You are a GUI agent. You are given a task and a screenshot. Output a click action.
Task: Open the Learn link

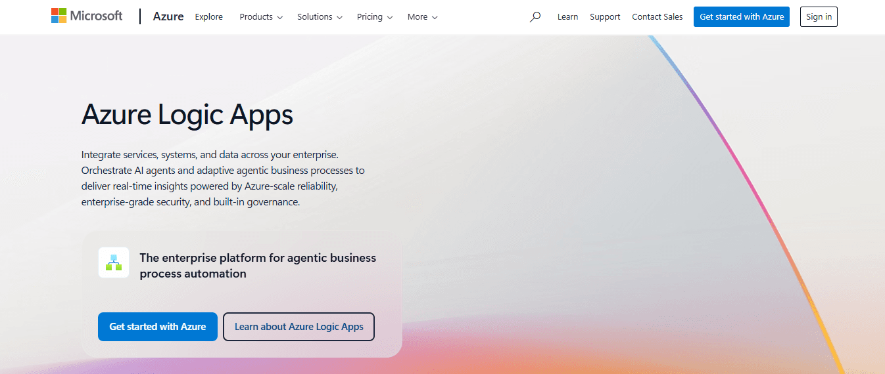567,17
